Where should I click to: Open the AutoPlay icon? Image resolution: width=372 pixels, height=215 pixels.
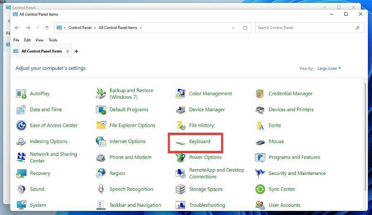21,94
